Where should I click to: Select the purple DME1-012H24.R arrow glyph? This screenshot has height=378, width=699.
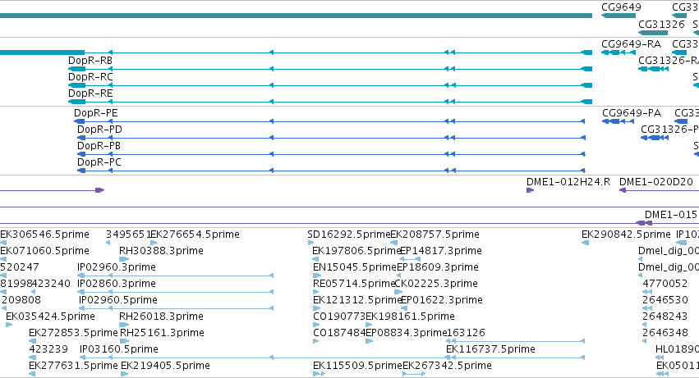(x=530, y=190)
